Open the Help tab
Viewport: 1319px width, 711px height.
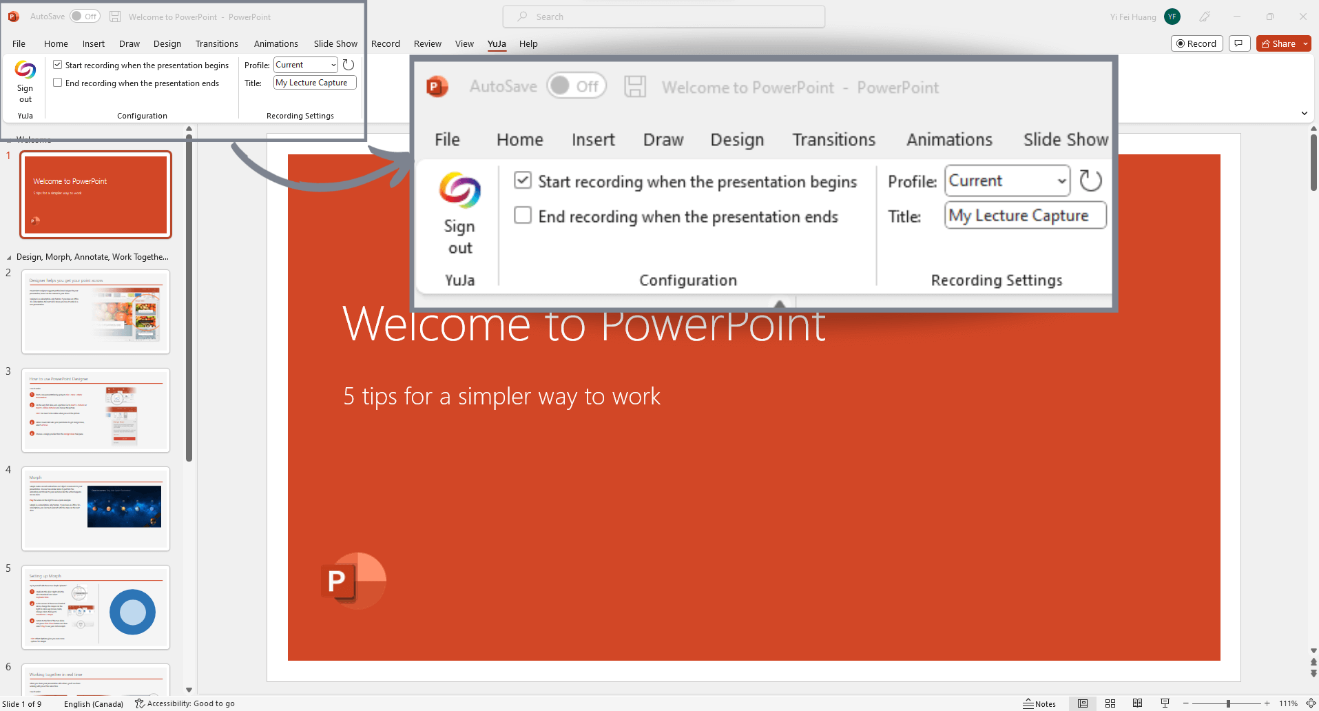[528, 43]
